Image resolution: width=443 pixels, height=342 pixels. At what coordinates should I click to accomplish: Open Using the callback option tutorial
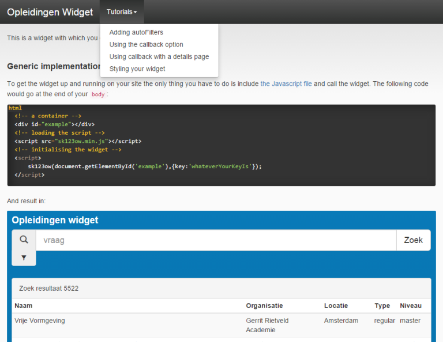(146, 44)
